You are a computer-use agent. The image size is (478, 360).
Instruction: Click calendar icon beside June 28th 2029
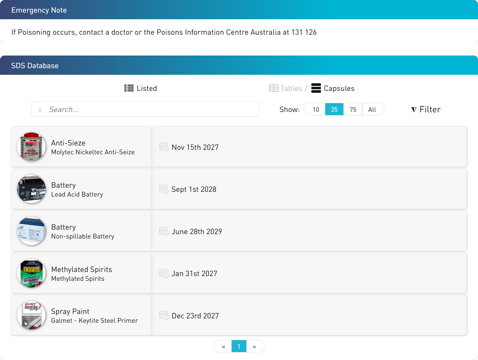164,231
